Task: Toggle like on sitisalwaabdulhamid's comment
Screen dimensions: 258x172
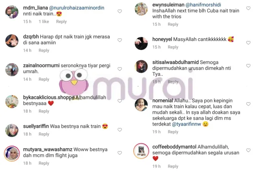Action: click(x=248, y=66)
